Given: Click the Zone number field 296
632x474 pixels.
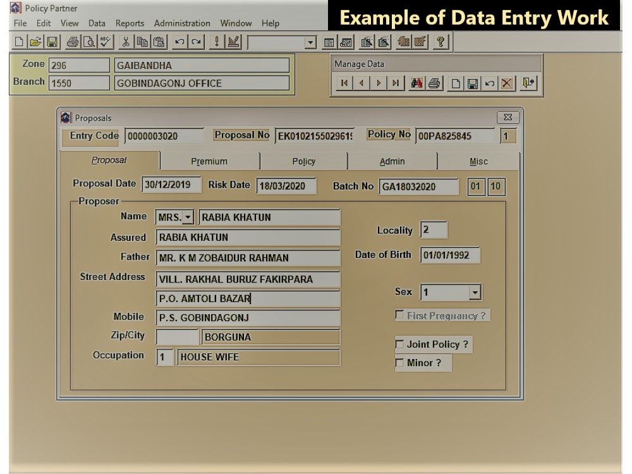Looking at the screenshot, I should click(79, 65).
